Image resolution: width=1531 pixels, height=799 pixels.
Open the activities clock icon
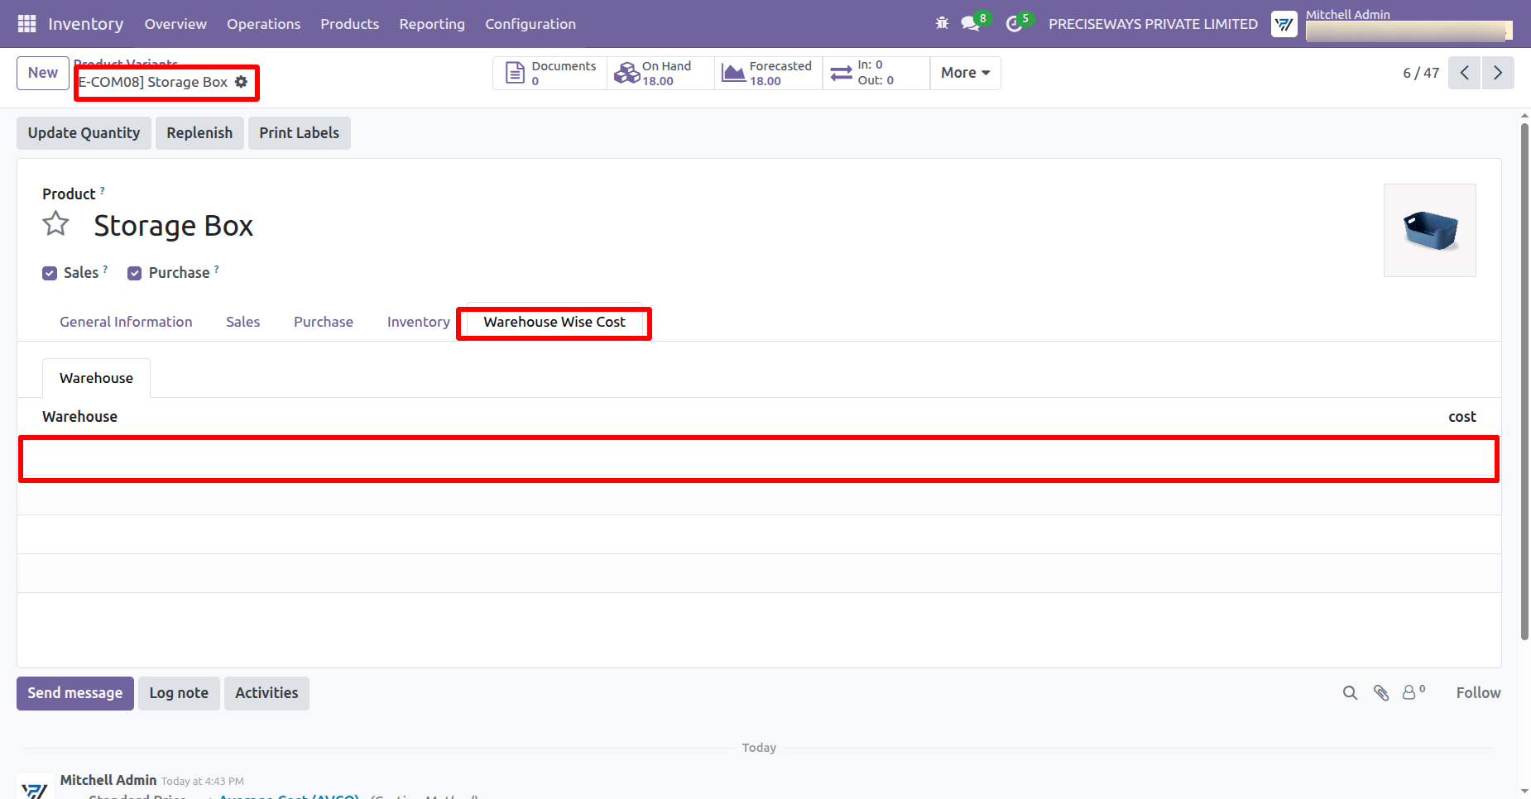(1014, 24)
